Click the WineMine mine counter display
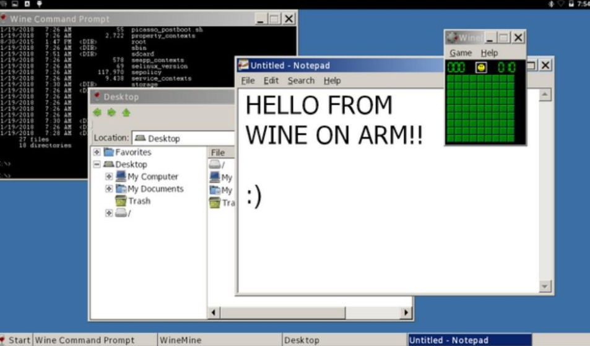This screenshot has width=590, height=346. pyautogui.click(x=456, y=67)
